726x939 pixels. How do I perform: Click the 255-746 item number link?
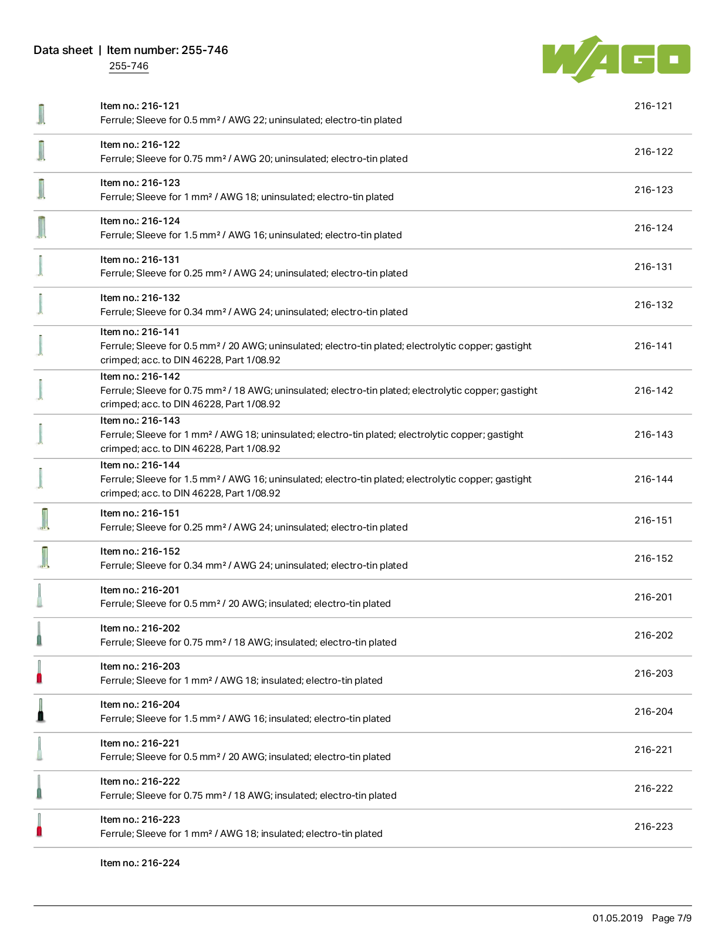129,66
